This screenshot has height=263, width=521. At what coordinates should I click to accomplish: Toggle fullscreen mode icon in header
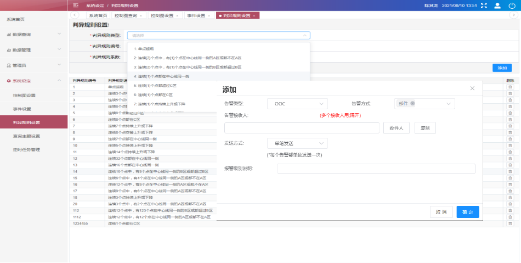point(483,5)
